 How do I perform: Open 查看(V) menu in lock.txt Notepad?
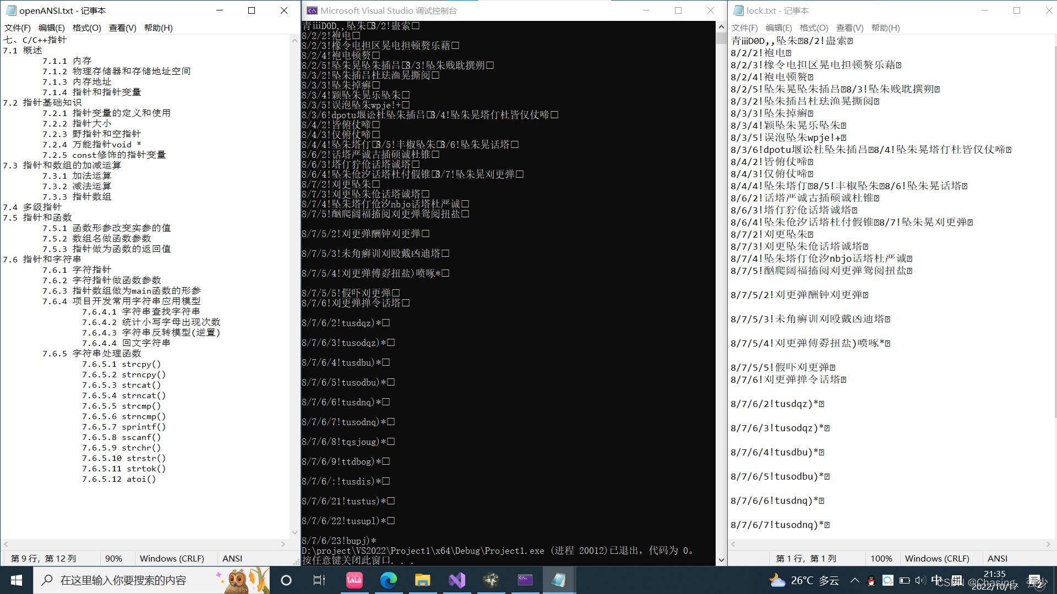point(849,28)
